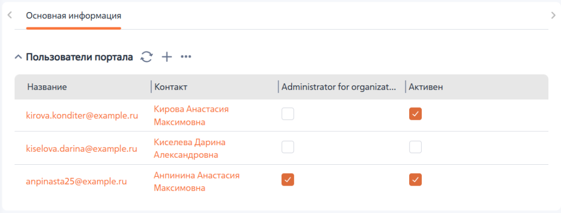Open anpinasta25@example.ru user link
561x213 pixels.
tap(77, 181)
